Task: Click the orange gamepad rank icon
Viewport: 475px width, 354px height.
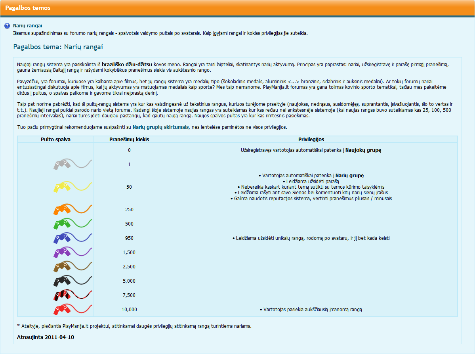Action: pyautogui.click(x=73, y=209)
